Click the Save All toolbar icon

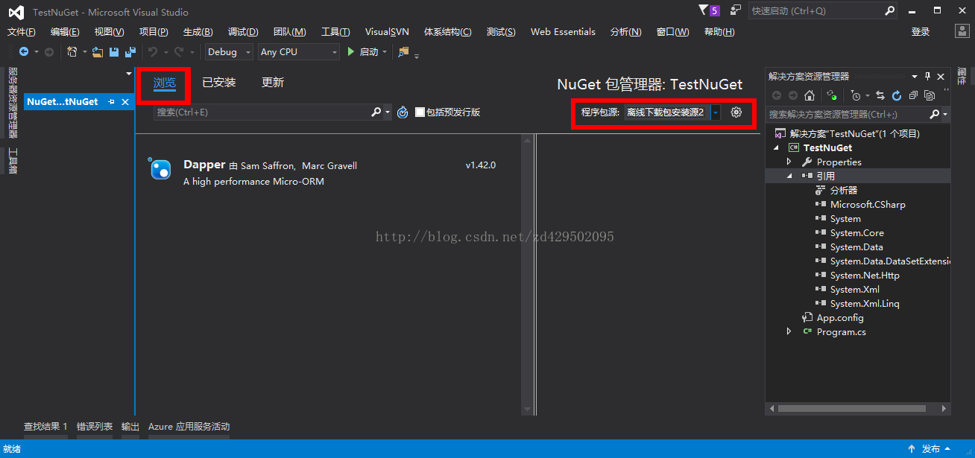(x=130, y=52)
